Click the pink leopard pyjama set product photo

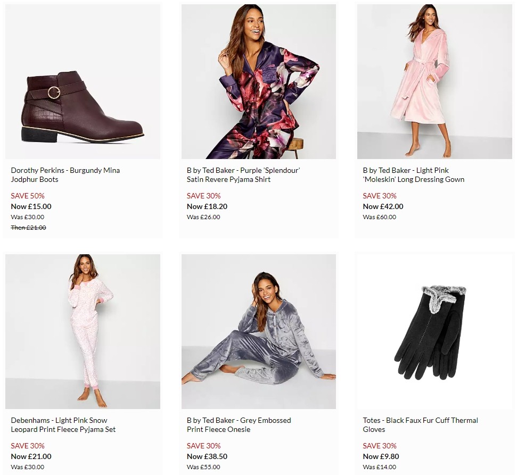83,331
